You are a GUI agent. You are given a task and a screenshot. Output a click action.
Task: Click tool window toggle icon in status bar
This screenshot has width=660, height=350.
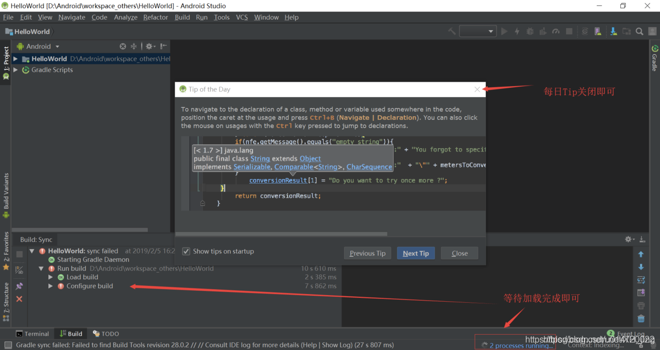coord(8,345)
